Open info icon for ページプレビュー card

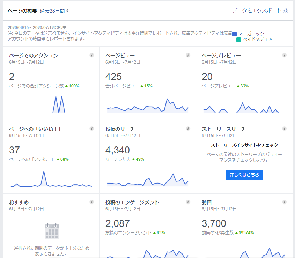(x=284, y=55)
